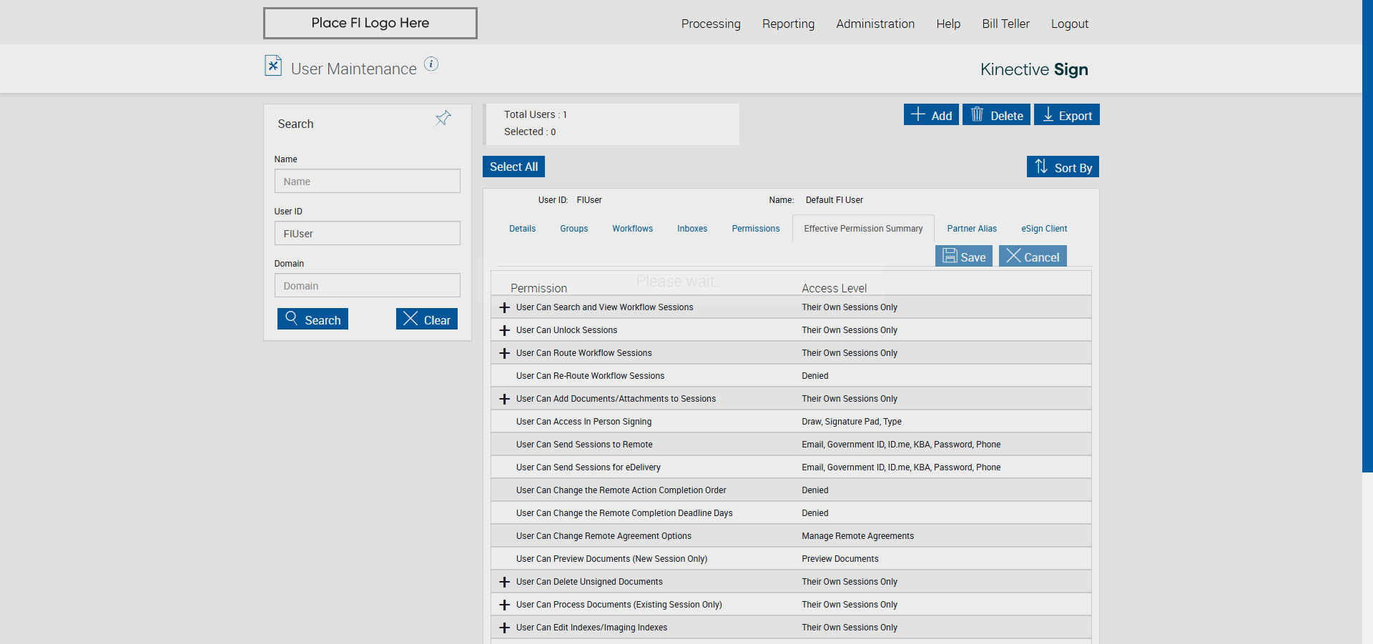Save changes with the floppy disk button
Screen dimensions: 1373x644
[963, 257]
